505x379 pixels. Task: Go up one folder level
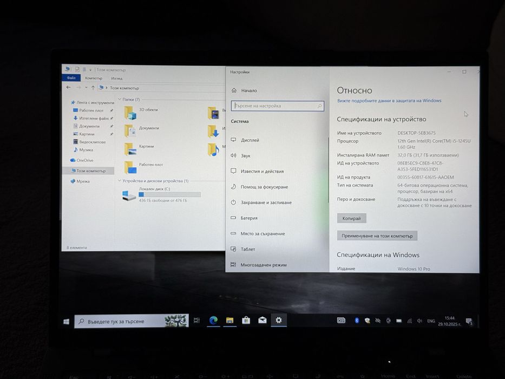93,87
